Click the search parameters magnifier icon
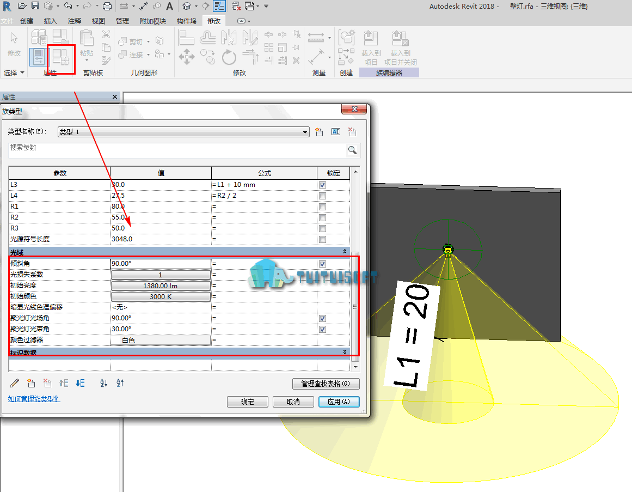Screen dimensions: 632x492 [x=352, y=150]
